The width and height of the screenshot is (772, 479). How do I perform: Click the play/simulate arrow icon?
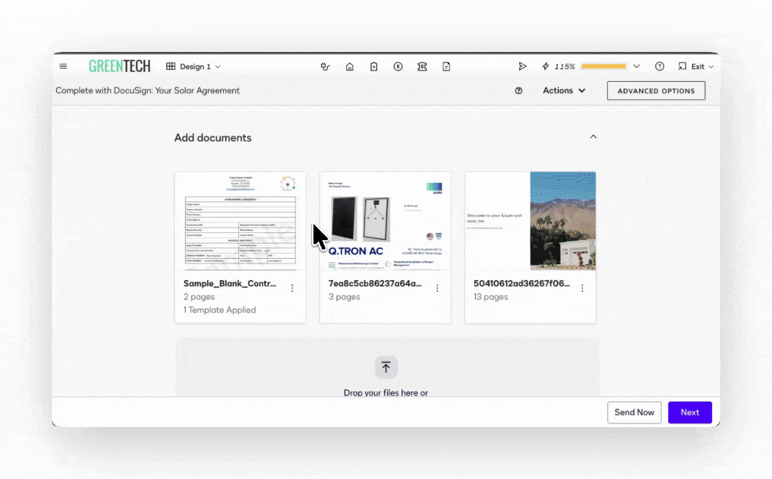point(522,67)
